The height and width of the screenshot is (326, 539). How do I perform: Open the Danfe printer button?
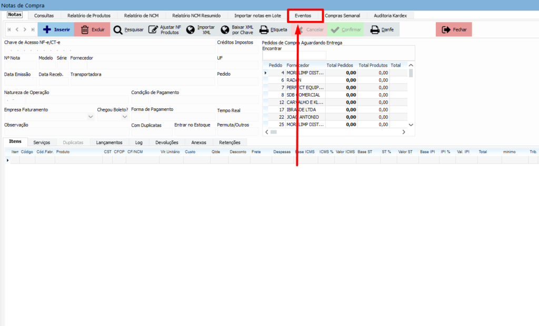pos(382,29)
